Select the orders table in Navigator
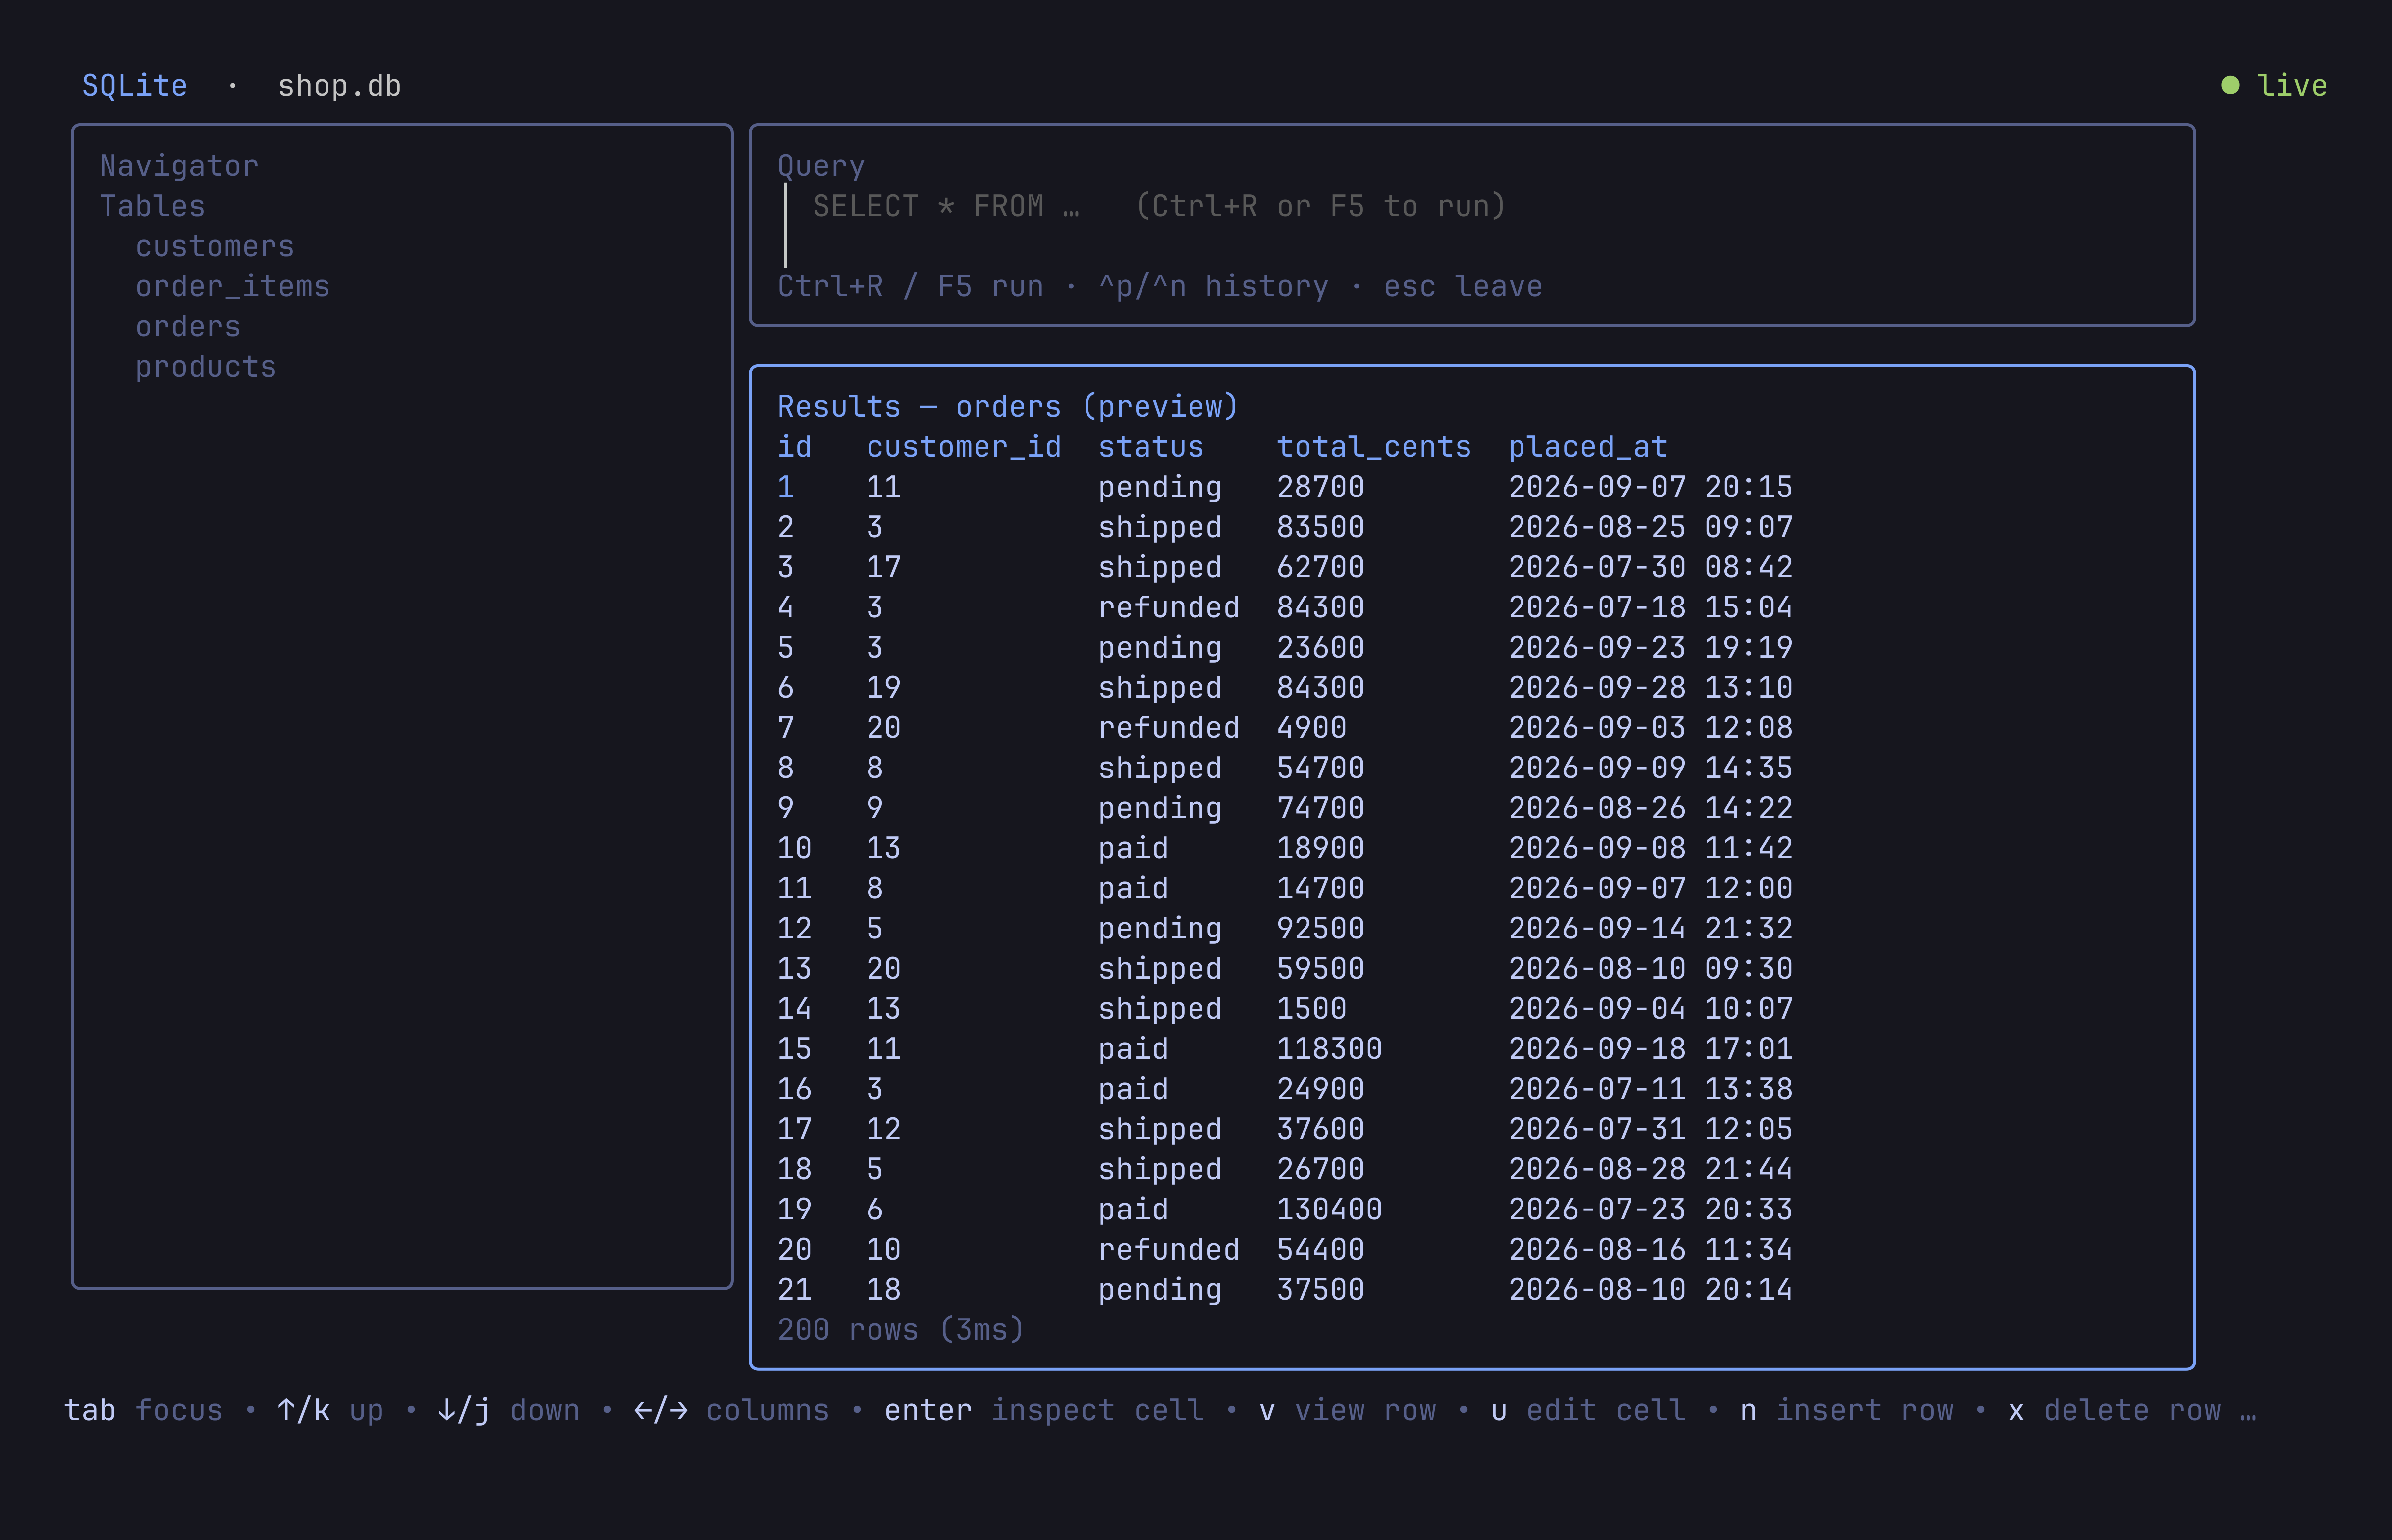 tap(188, 326)
